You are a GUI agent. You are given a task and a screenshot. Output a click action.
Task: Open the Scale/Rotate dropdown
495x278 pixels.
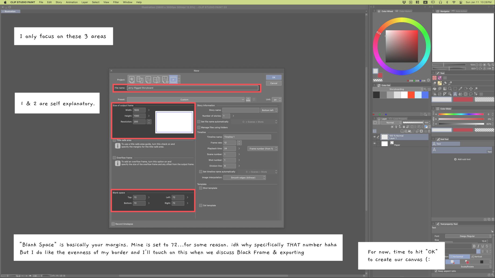coord(468,267)
